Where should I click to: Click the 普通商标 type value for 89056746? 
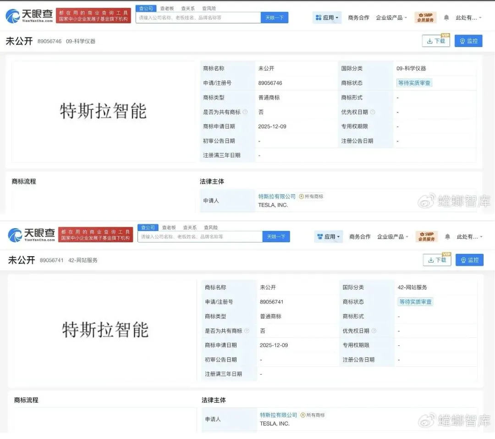pos(269,97)
